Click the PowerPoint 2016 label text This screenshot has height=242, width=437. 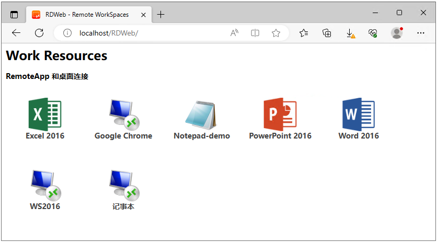(280, 136)
